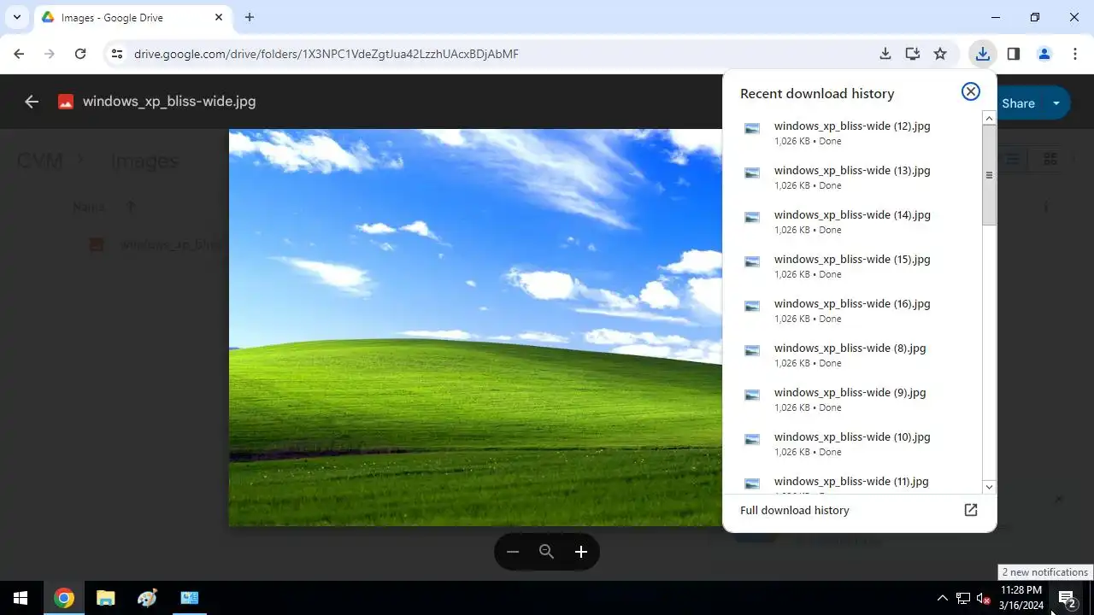
Task: Reset zoom with magnifier icon
Action: 547,552
